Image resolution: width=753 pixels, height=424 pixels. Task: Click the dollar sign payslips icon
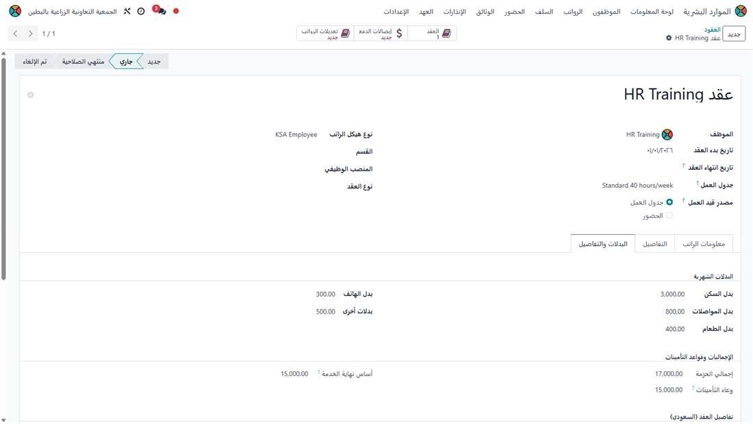point(399,33)
